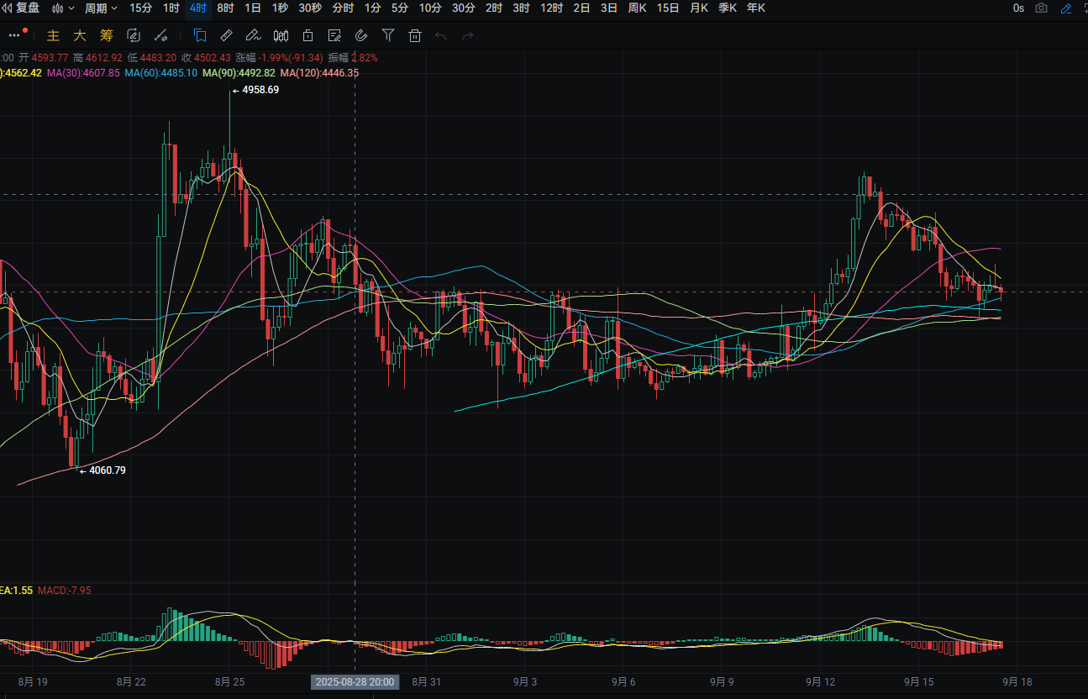
Task: Select the ruler measurement tool
Action: click(226, 35)
